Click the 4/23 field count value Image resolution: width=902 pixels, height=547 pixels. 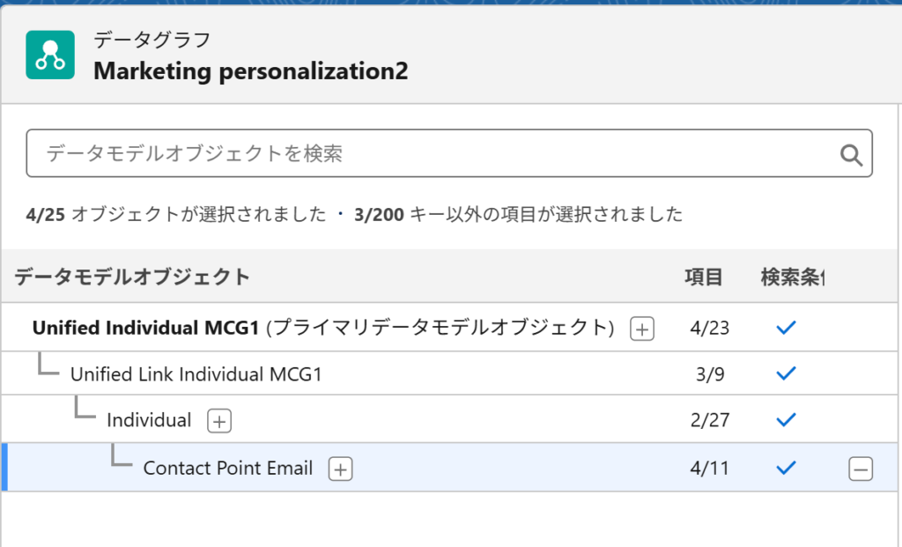click(x=709, y=328)
